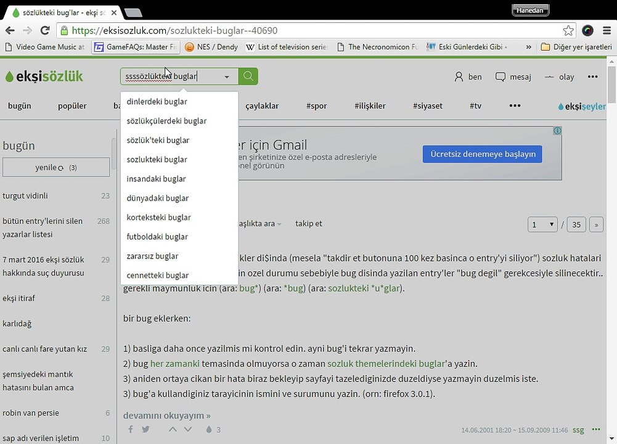Share entry on Facebook icon
The image size is (617, 444).
pos(130,429)
